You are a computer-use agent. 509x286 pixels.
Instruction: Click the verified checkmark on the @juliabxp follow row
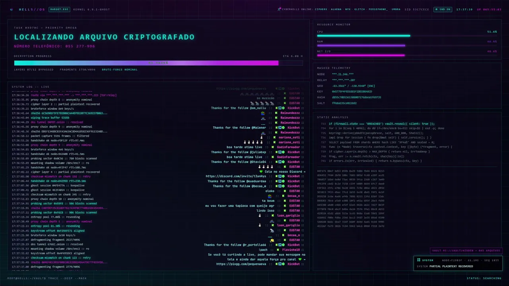[283, 152]
